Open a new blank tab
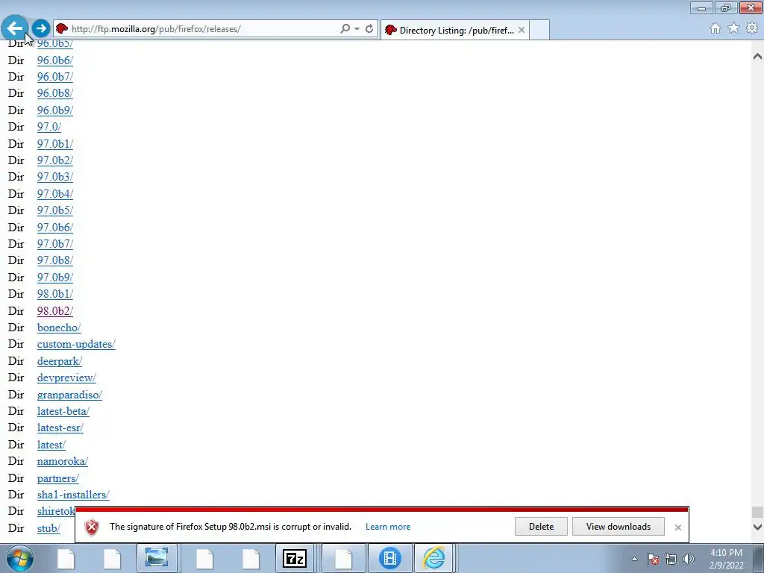This screenshot has width=764, height=573. click(539, 30)
